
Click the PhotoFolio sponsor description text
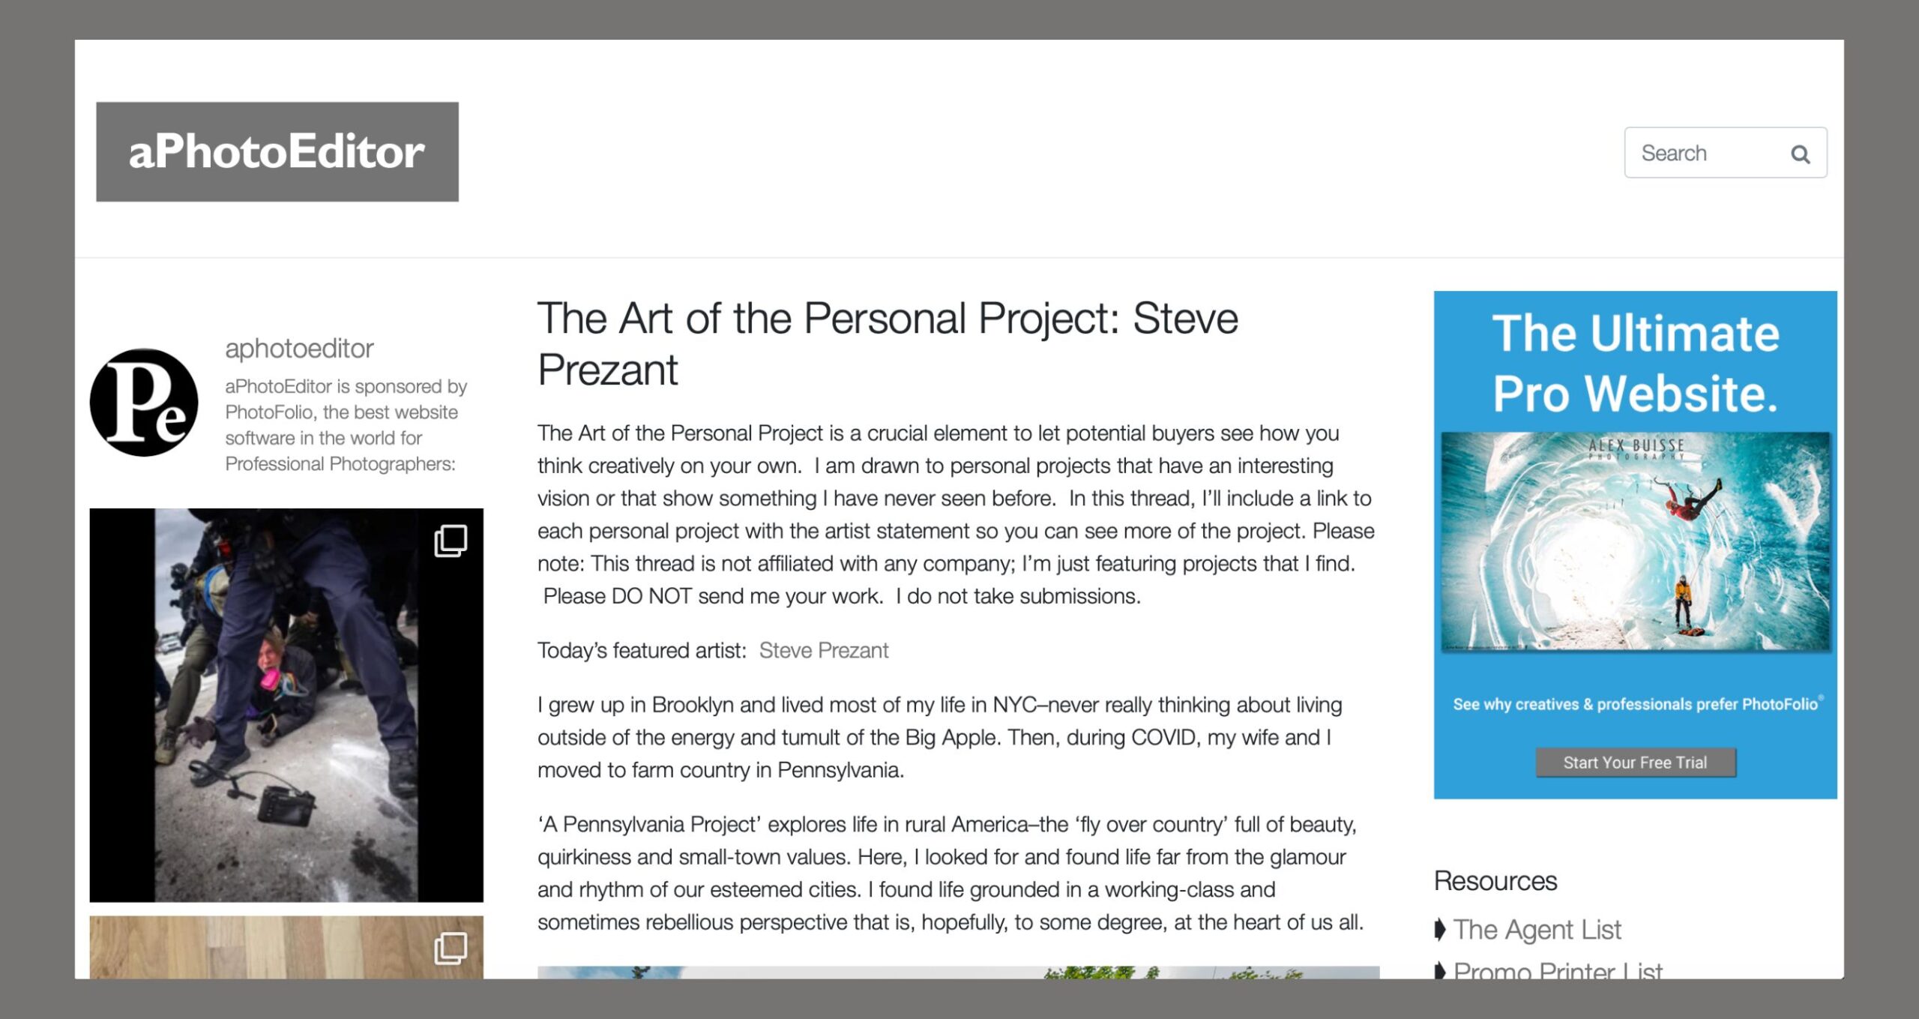point(345,424)
